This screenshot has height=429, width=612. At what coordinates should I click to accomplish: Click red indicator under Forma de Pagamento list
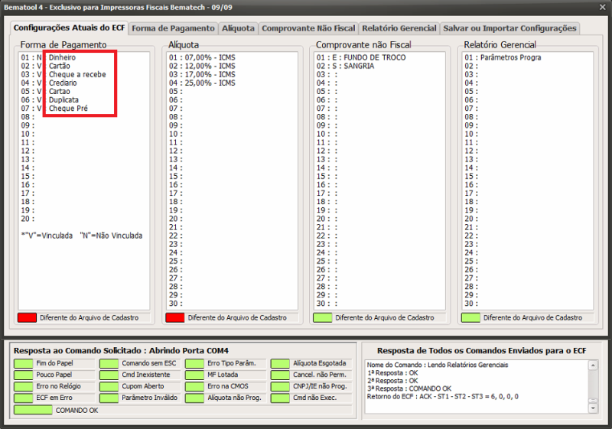coord(27,317)
